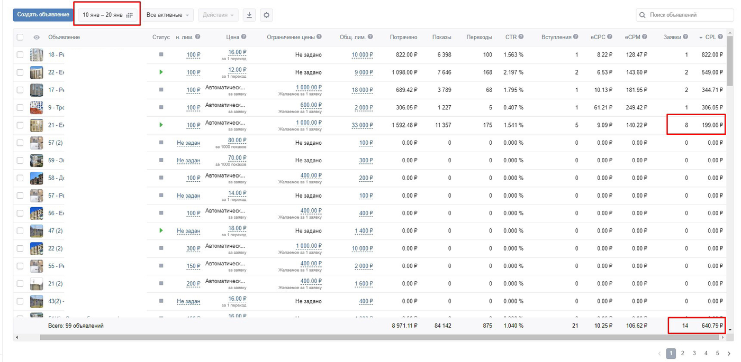This screenshot has height=362, width=741.
Task: Click the green play status for ad 47 (2)
Action: [161, 230]
